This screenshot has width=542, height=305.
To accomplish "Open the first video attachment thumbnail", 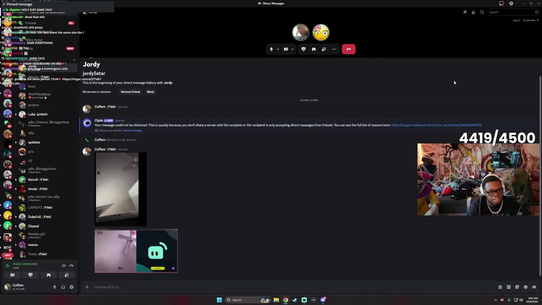I will tap(121, 189).
